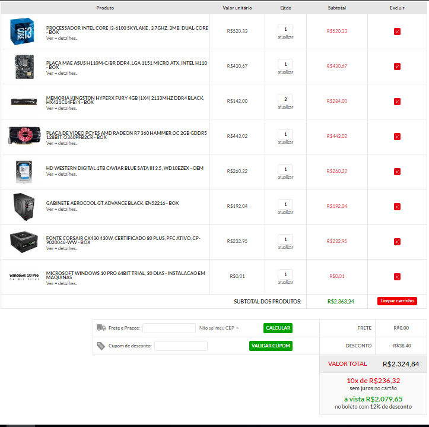Image resolution: width=429 pixels, height=427 pixels.
Task: Click the 'Valor unitário' column header
Action: click(x=237, y=8)
